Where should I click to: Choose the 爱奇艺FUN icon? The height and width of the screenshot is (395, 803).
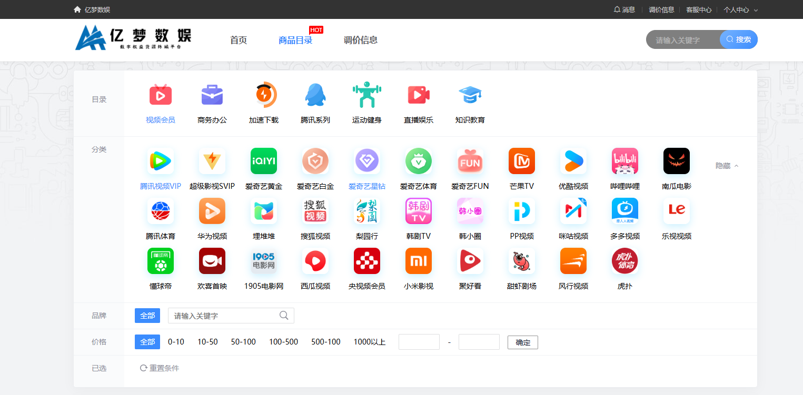(470, 161)
